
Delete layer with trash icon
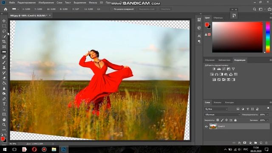(x=266, y=143)
